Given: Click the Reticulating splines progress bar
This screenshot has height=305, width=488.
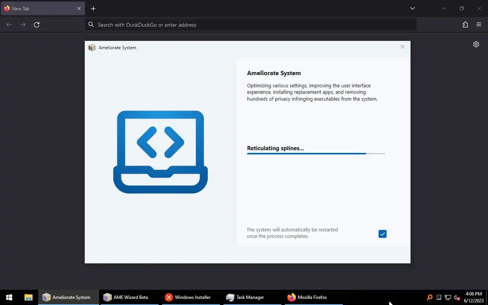Looking at the screenshot, I should tap(316, 154).
